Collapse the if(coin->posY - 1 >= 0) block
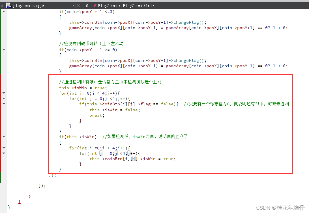 (4, 49)
